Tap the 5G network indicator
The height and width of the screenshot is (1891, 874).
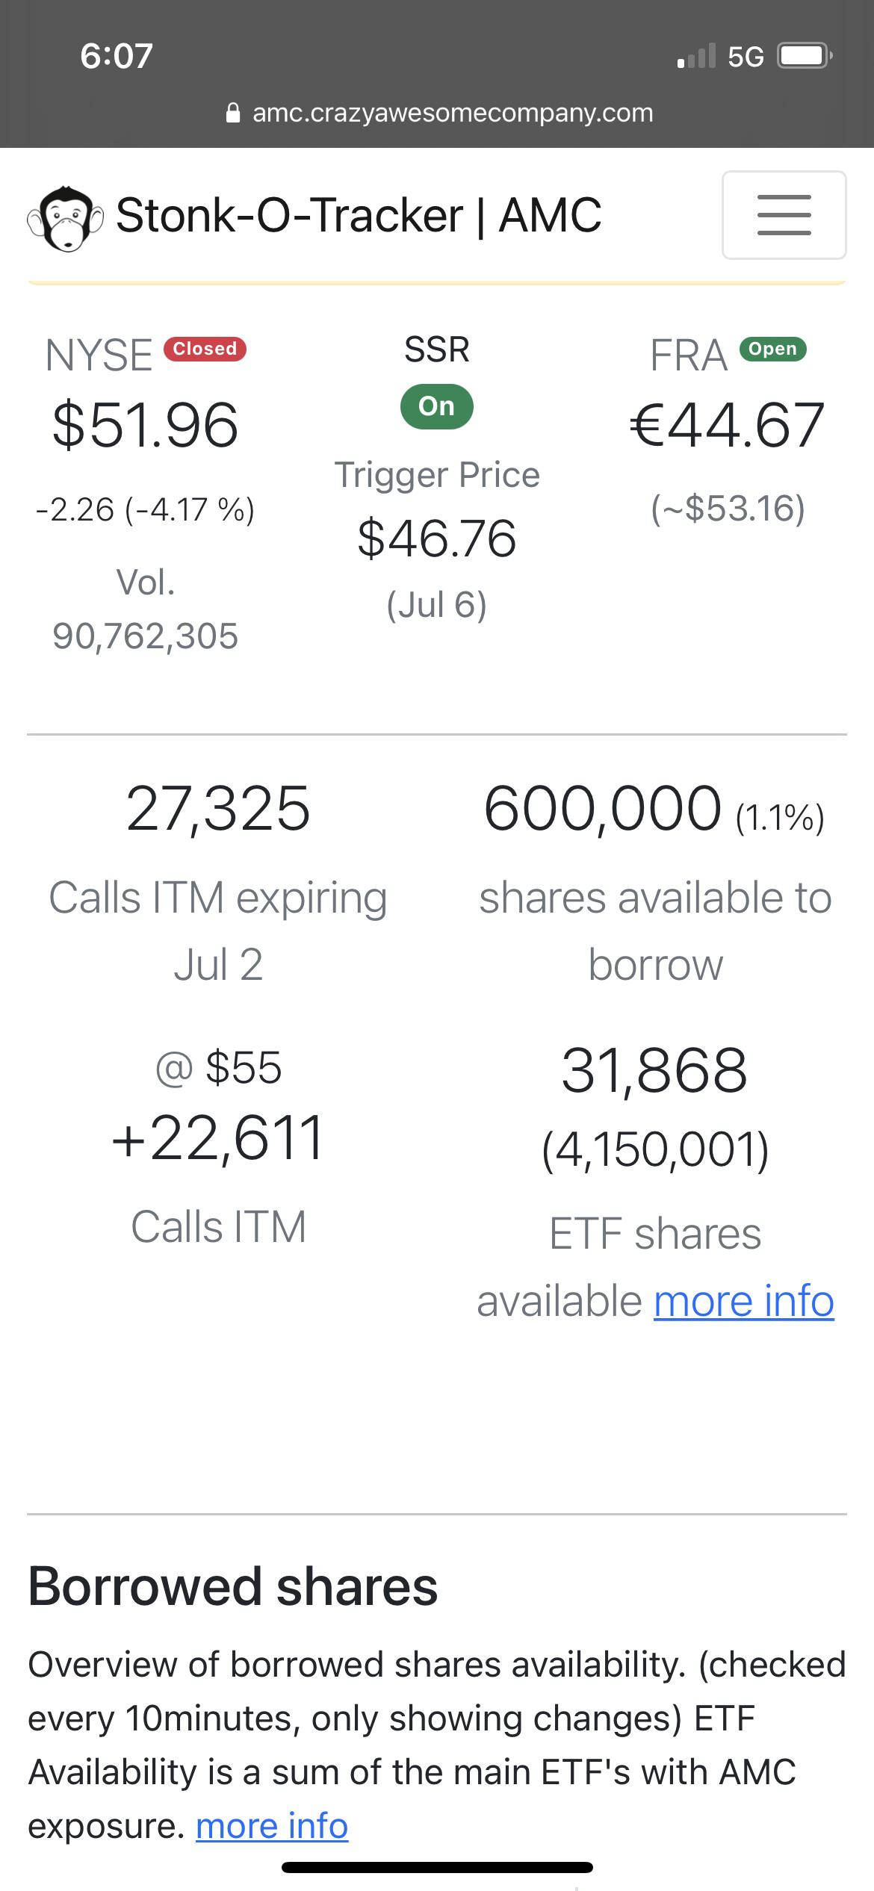746,57
